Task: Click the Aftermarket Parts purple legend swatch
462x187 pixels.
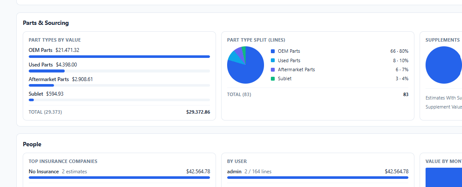Action: tap(273, 69)
